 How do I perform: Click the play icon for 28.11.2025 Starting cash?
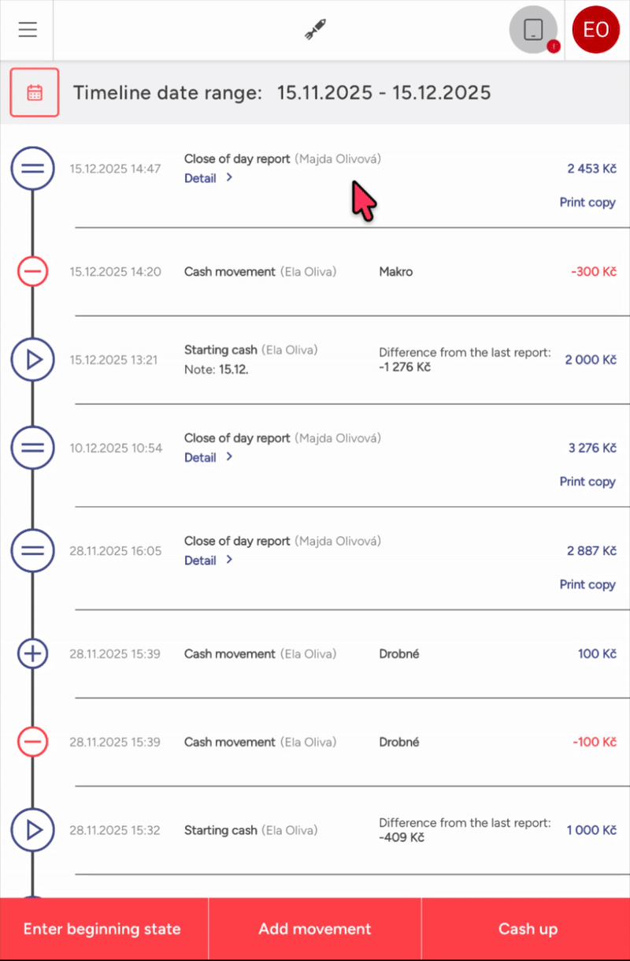click(x=32, y=830)
